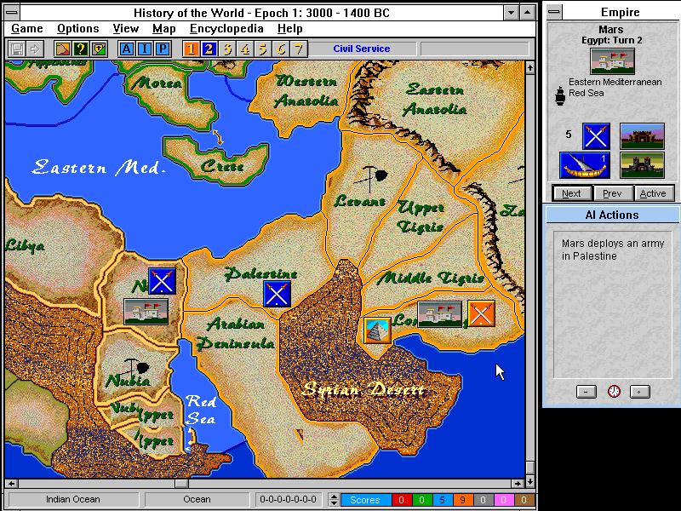Open the View menu
Image resolution: width=681 pixels, height=511 pixels.
(x=125, y=29)
